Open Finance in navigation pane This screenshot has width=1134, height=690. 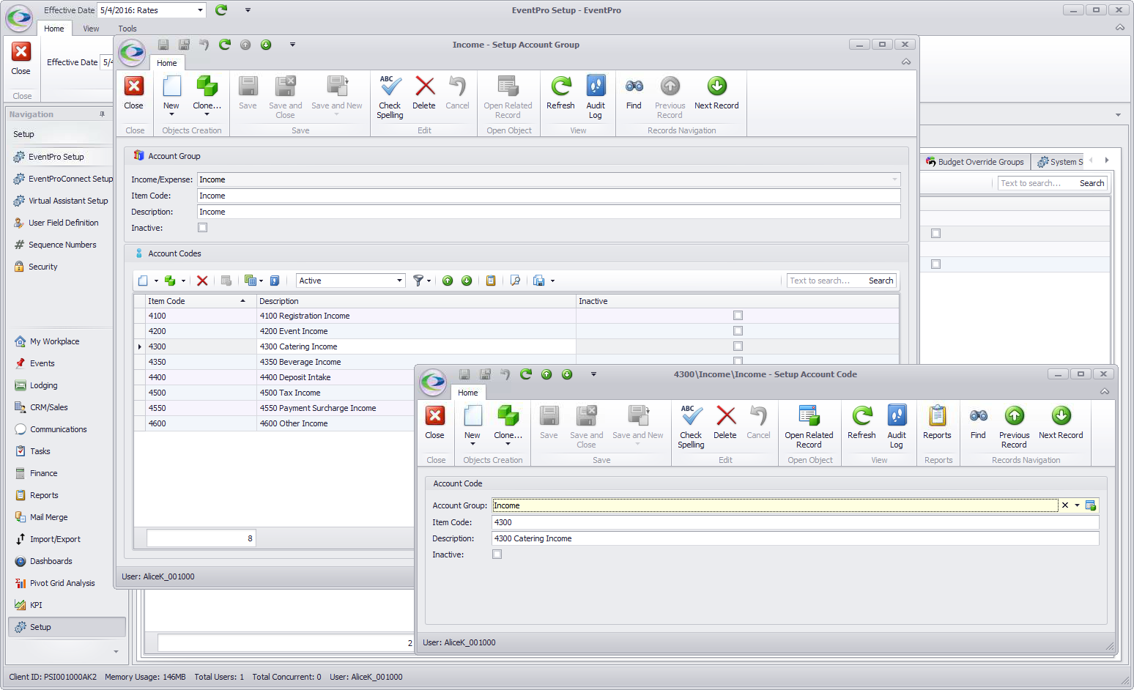(44, 473)
